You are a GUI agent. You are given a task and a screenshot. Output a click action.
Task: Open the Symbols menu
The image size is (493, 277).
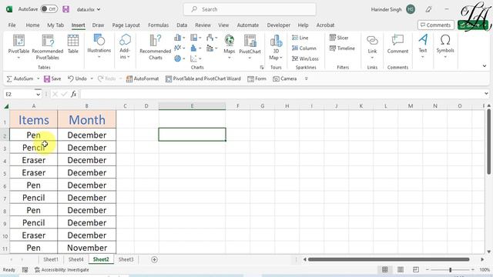[x=445, y=46]
